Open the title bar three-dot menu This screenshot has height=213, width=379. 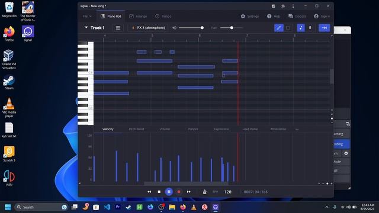tap(293, 6)
